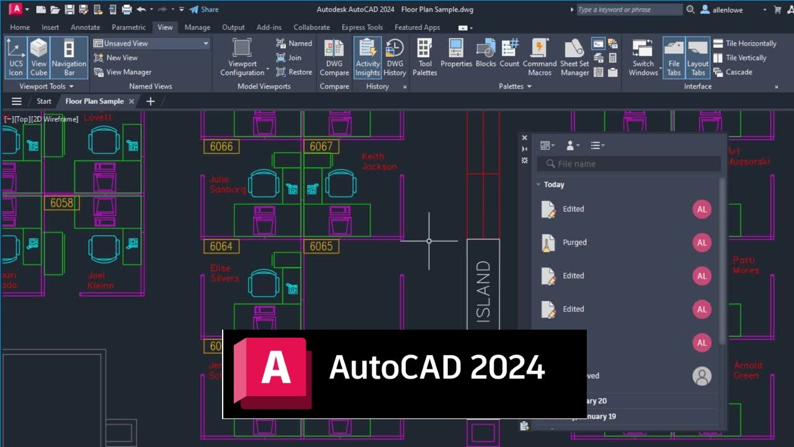Close the Floor Plan Sample file tab
This screenshot has width=794, height=447.
pos(132,101)
